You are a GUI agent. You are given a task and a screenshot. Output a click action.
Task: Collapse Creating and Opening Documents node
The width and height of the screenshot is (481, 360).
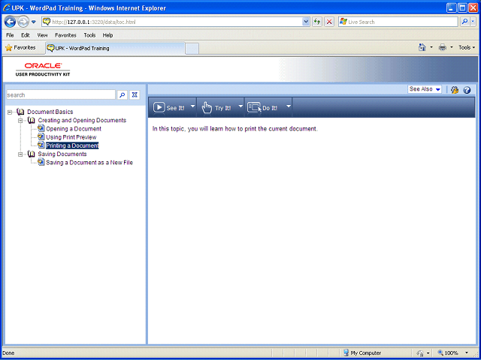[20, 121]
